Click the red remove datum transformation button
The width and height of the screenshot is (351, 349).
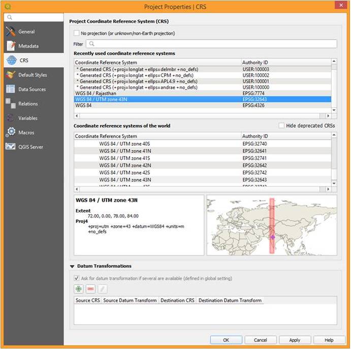coord(90,289)
